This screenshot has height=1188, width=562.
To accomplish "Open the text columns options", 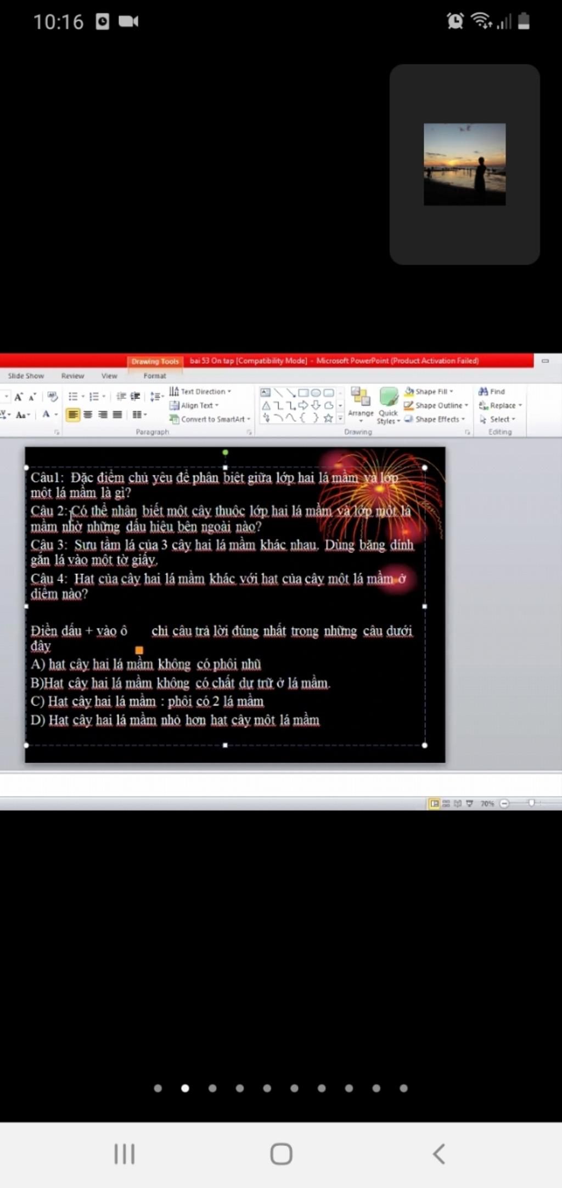I will click(139, 415).
